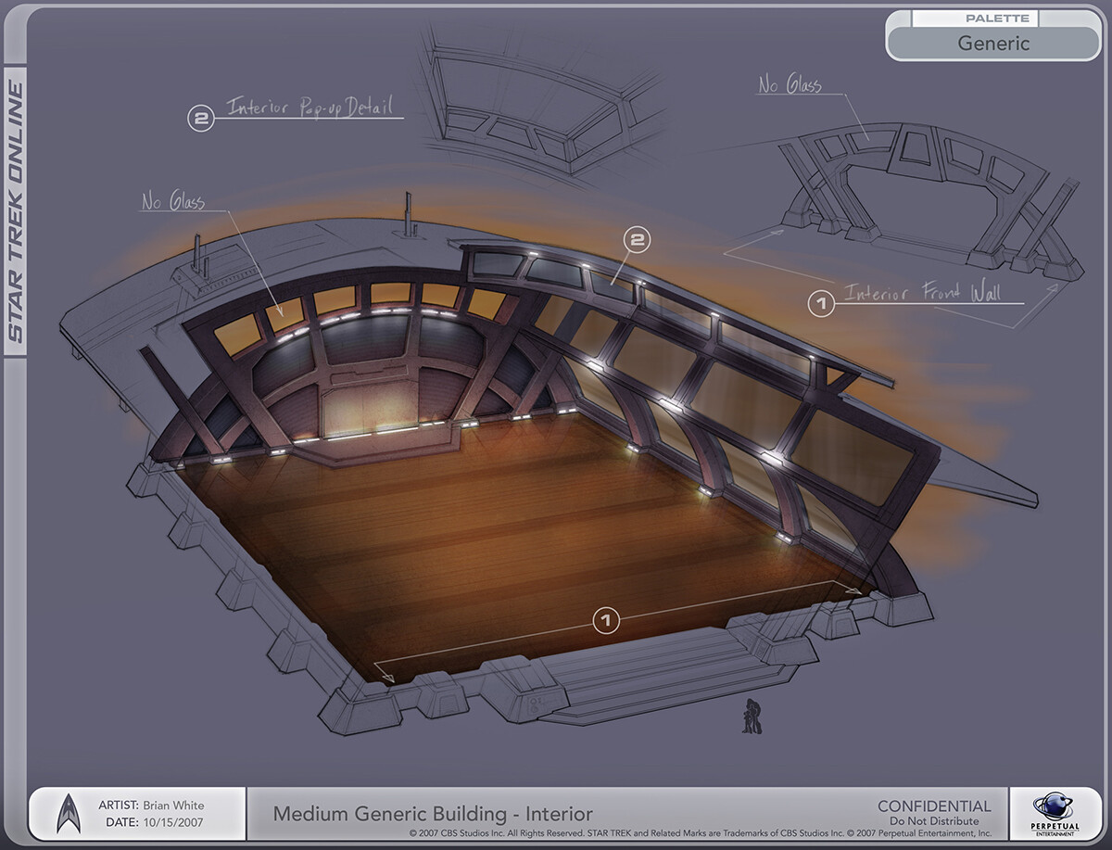Select the Generic palette name field
The height and width of the screenshot is (850, 1112).
point(993,44)
